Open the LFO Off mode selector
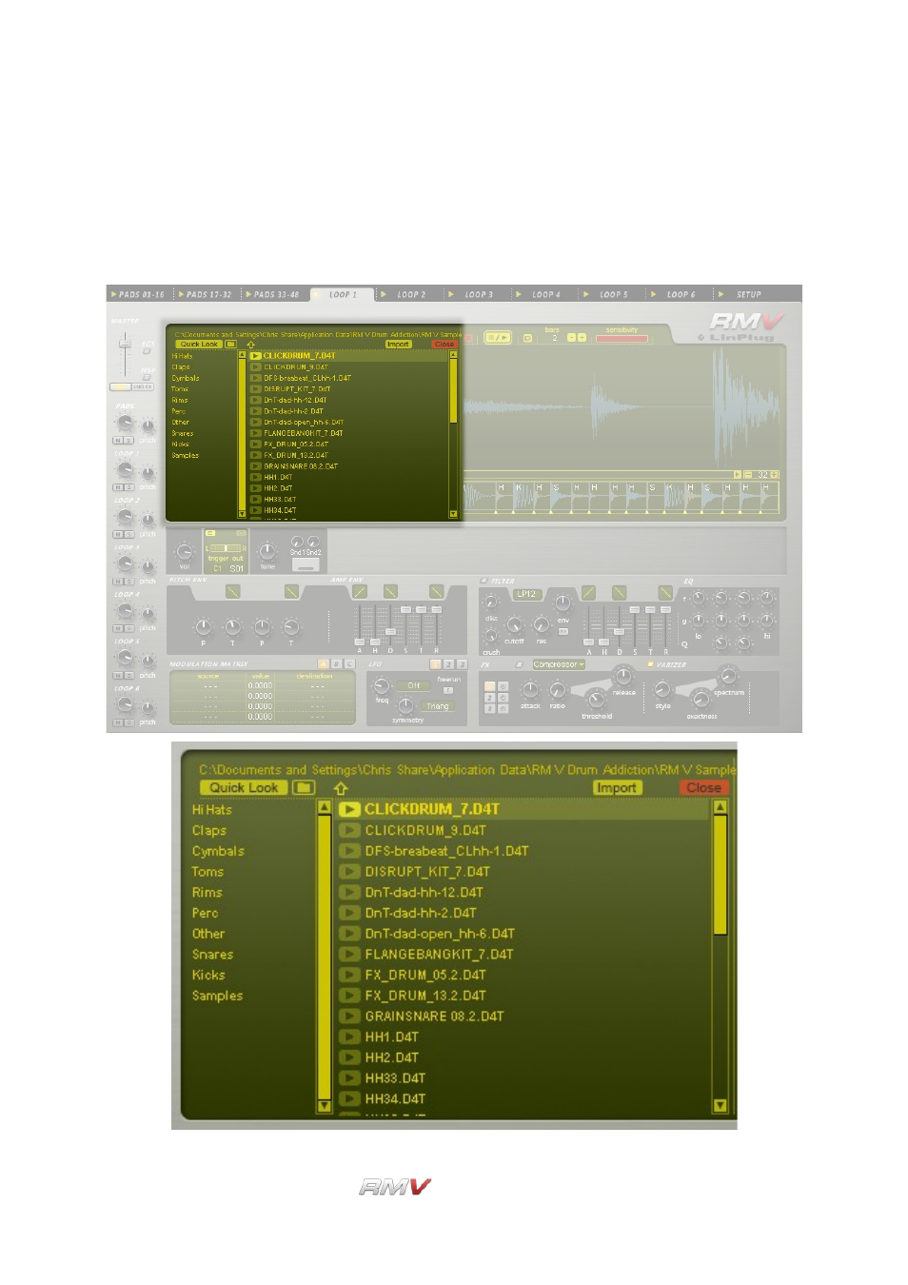908x1285 pixels. pos(413,685)
